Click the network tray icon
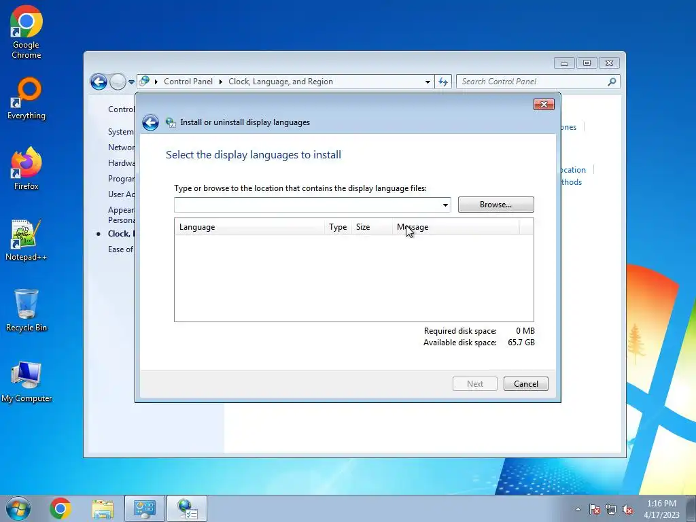The width and height of the screenshot is (696, 522). point(611,509)
